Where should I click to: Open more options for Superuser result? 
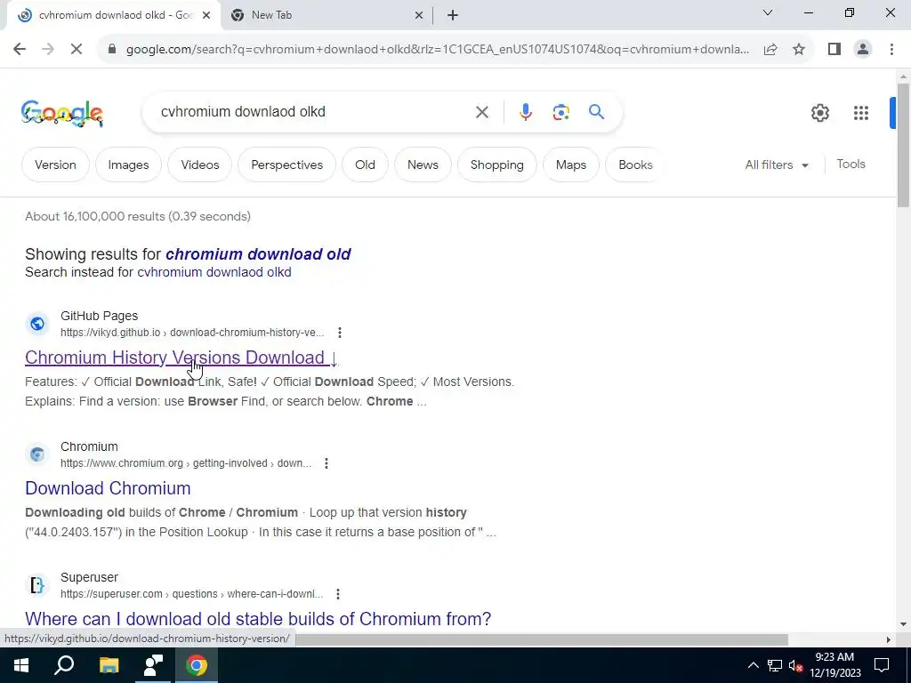click(337, 593)
